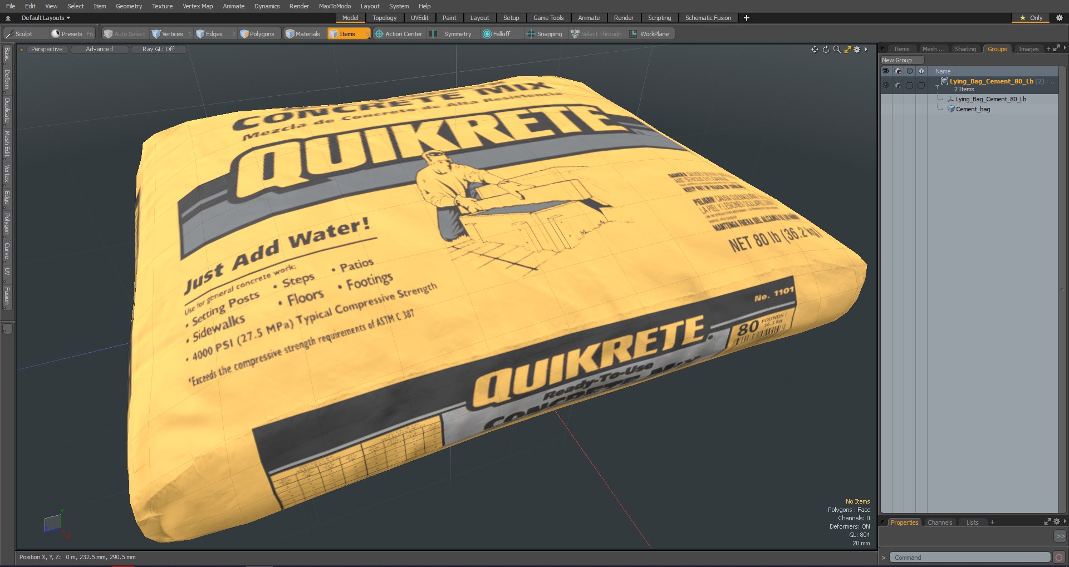Image resolution: width=1069 pixels, height=567 pixels.
Task: Switch to Edges selection mode
Action: tap(215, 34)
